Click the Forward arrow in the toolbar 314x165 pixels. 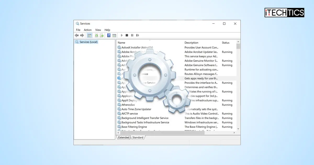(x=82, y=35)
